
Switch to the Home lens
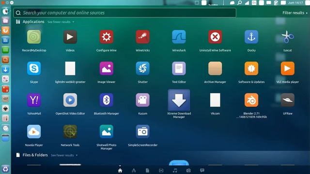tap(120, 171)
